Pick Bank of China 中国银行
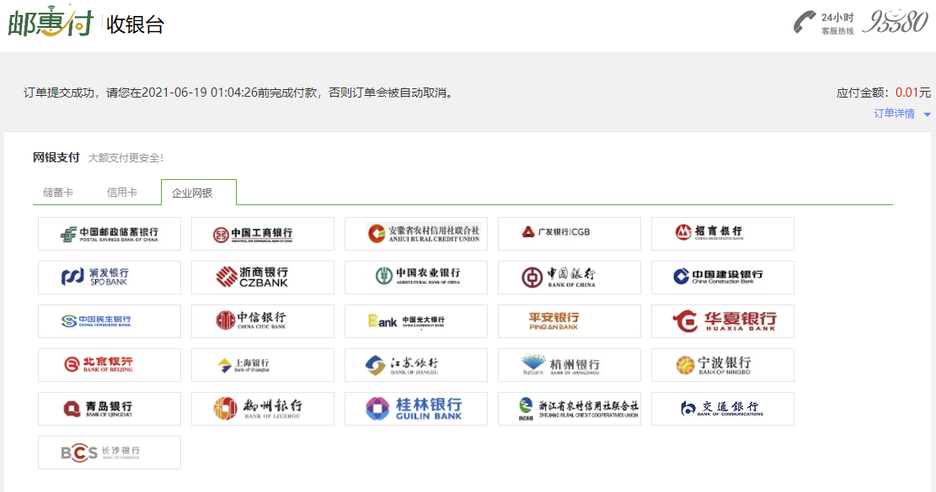The height and width of the screenshot is (492, 936). coord(567,277)
